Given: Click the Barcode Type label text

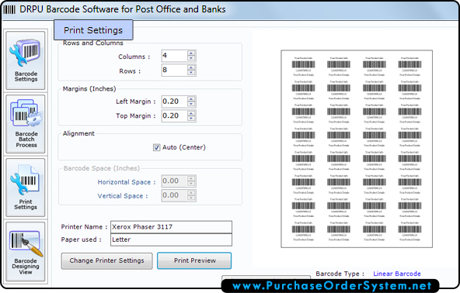Looking at the screenshot, I should pos(340,274).
